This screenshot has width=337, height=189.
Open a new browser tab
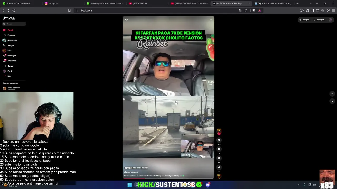[x=298, y=3]
